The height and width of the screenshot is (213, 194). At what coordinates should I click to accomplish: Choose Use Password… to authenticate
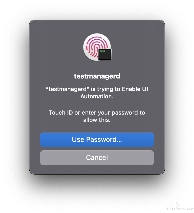click(x=97, y=140)
